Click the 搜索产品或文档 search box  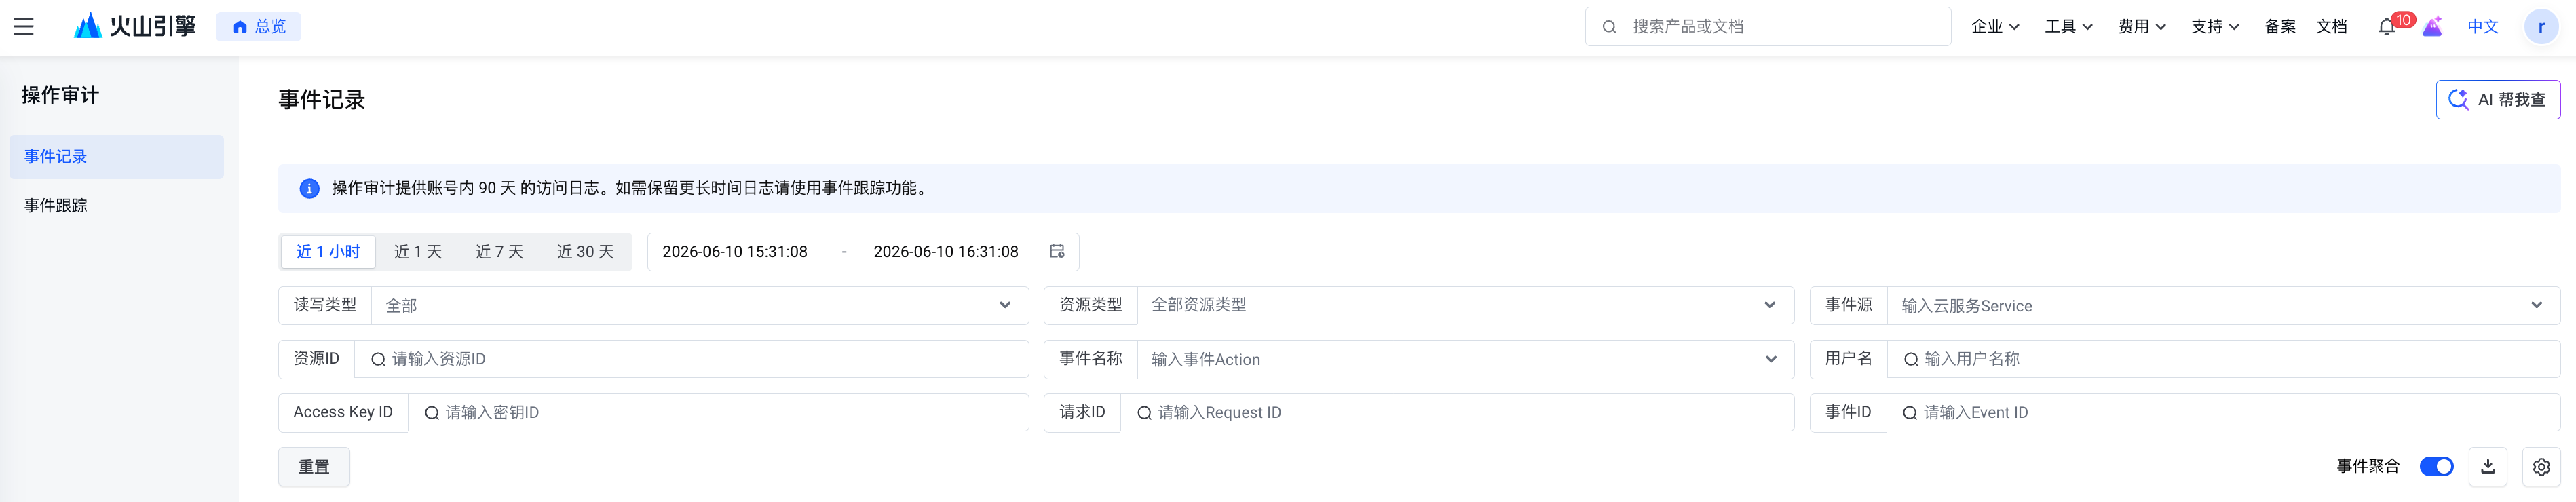point(1767,27)
